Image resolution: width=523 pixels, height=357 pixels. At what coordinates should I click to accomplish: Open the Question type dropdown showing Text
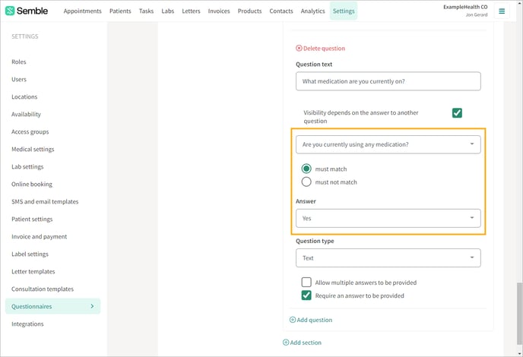point(388,258)
